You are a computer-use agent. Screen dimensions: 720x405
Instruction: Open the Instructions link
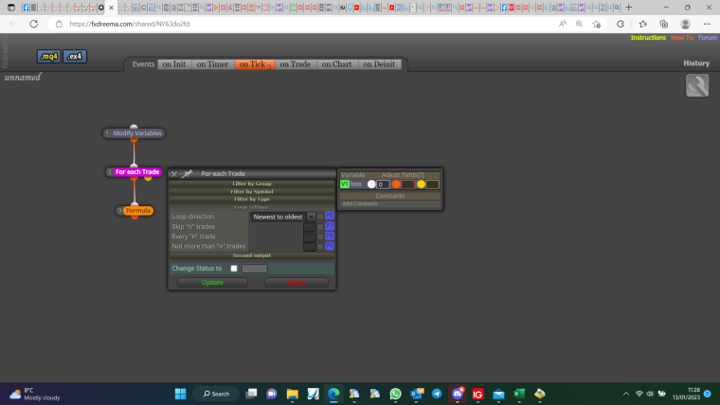648,38
